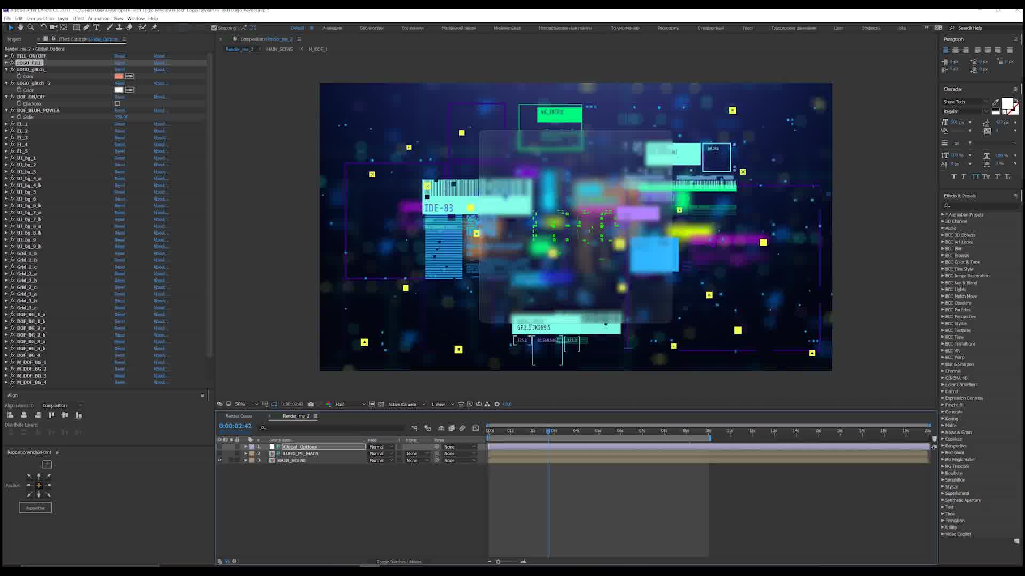Expand the Animation Presets folder
Viewport: 1025px width, 576px height.
click(x=942, y=214)
